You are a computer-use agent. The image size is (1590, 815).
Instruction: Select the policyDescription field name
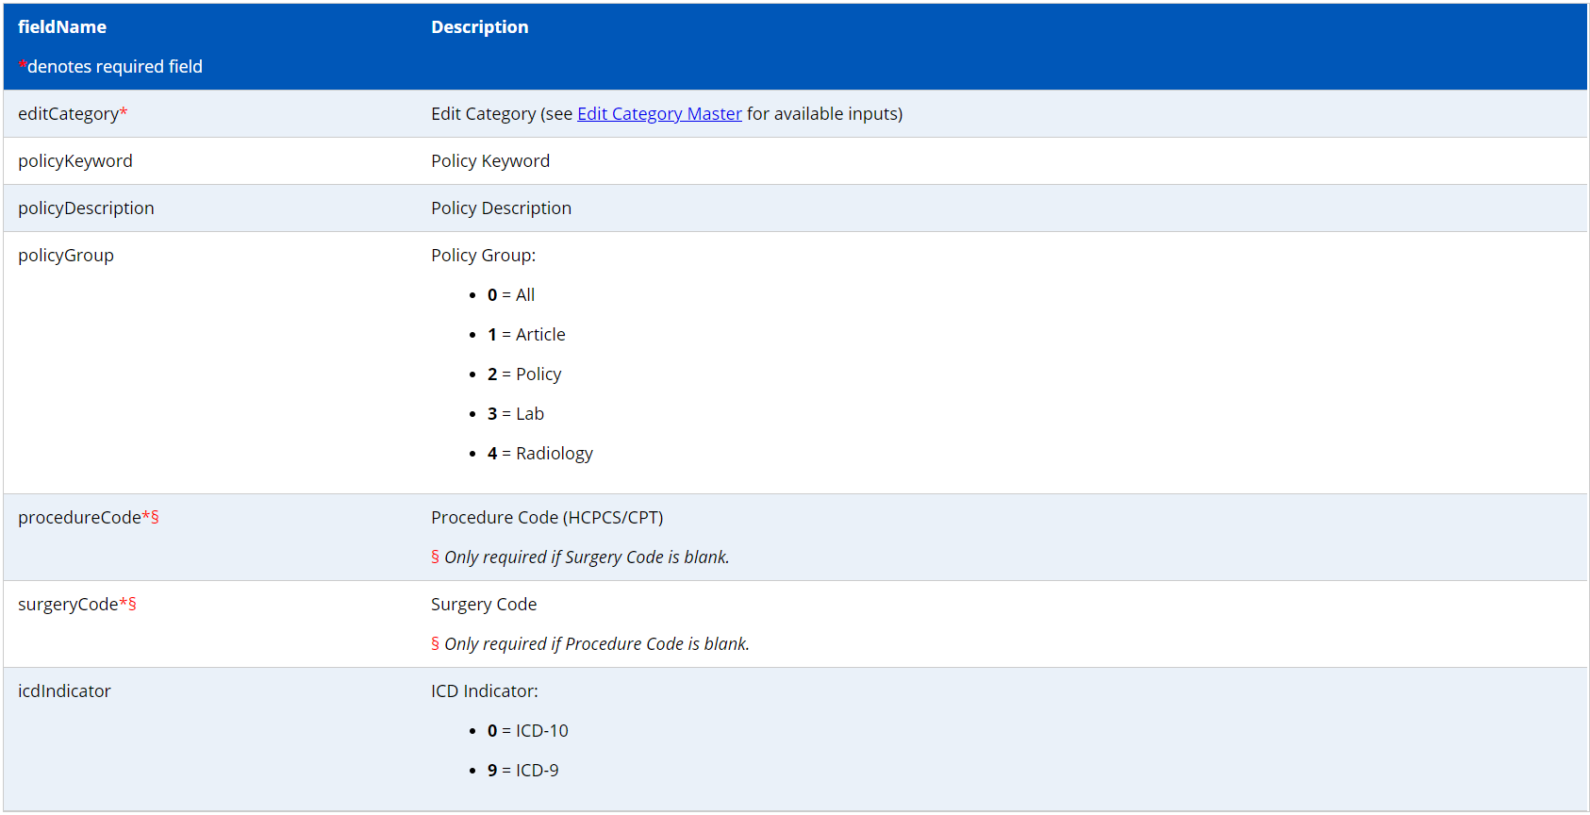coord(86,208)
